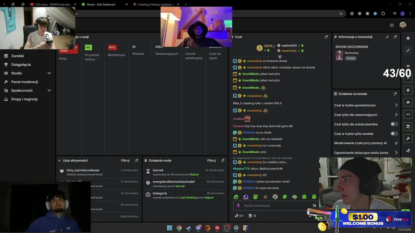Expand Ograniczenie dotyczące wieku konta
The image size is (415, 233).
click(x=366, y=153)
